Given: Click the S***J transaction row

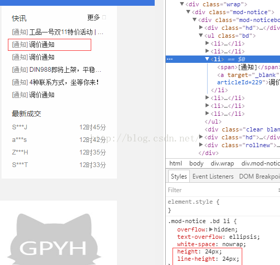Looking at the screenshot, I should (x=59, y=127).
